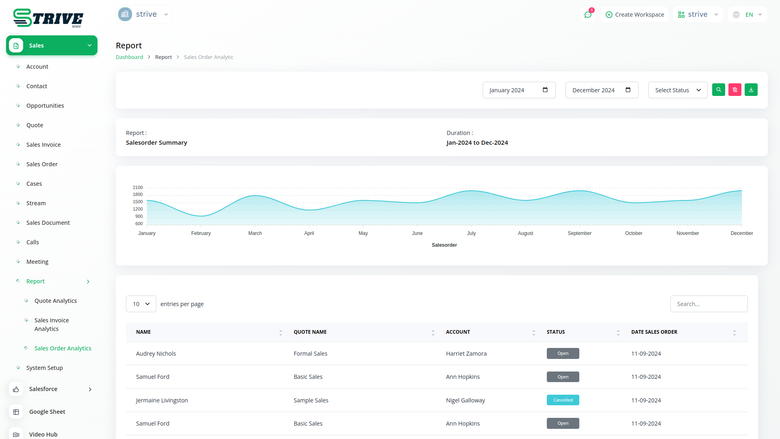The width and height of the screenshot is (780, 439).
Task: Open the chat messages icon
Action: 587,15
